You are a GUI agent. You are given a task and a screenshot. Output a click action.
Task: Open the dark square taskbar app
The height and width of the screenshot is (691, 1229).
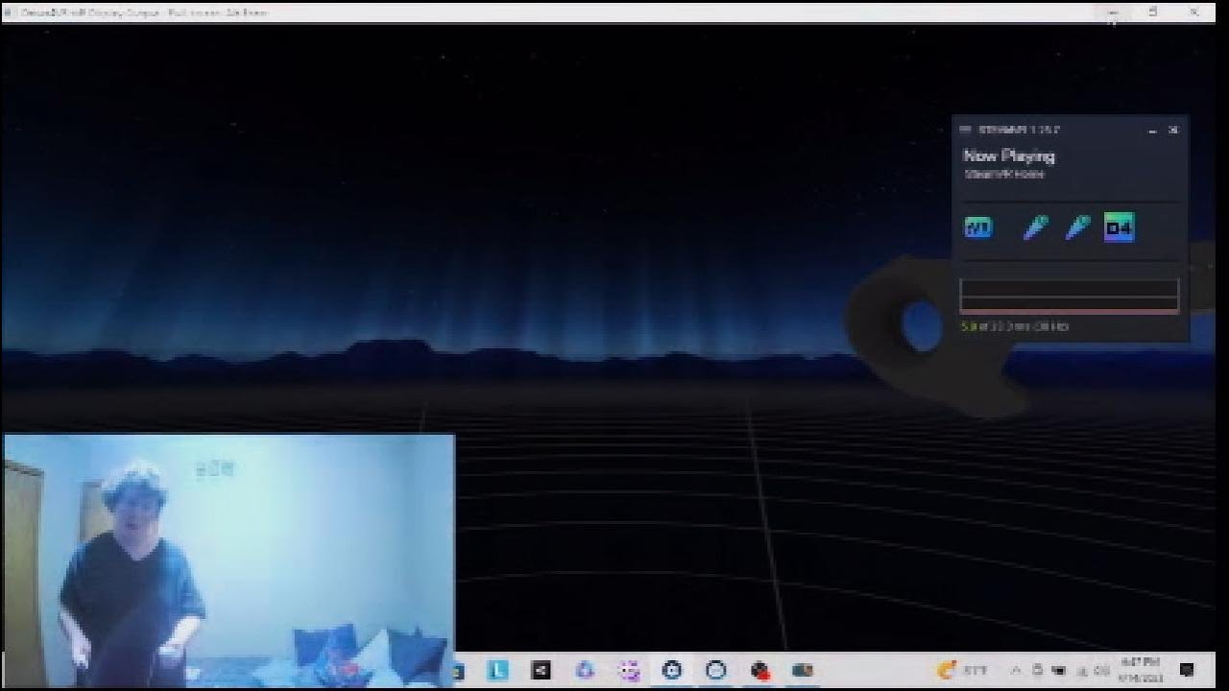point(541,670)
